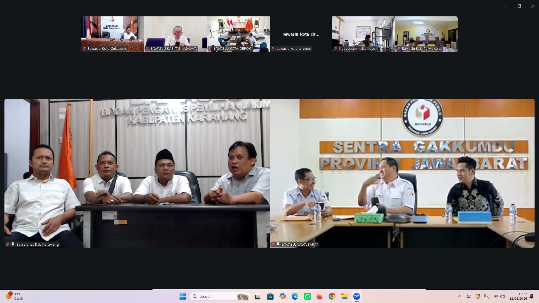Open the Windows Start menu
539x303 pixels.
183,296
